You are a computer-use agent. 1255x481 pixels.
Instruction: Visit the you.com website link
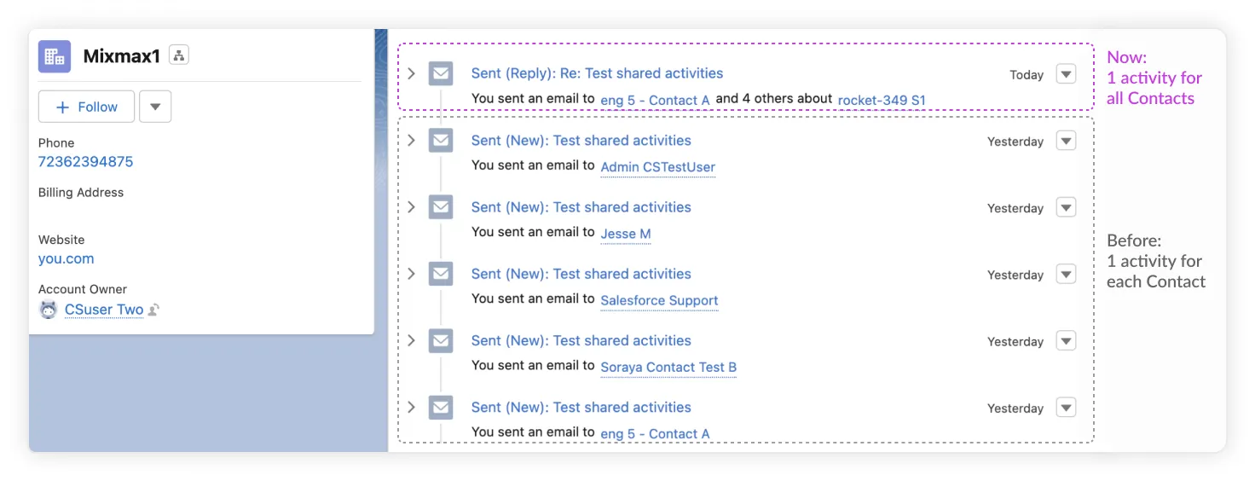(66, 258)
